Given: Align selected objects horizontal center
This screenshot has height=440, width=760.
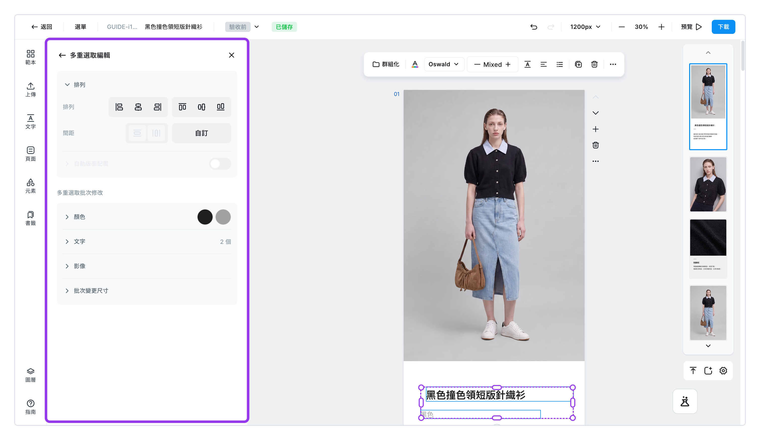Looking at the screenshot, I should [138, 107].
